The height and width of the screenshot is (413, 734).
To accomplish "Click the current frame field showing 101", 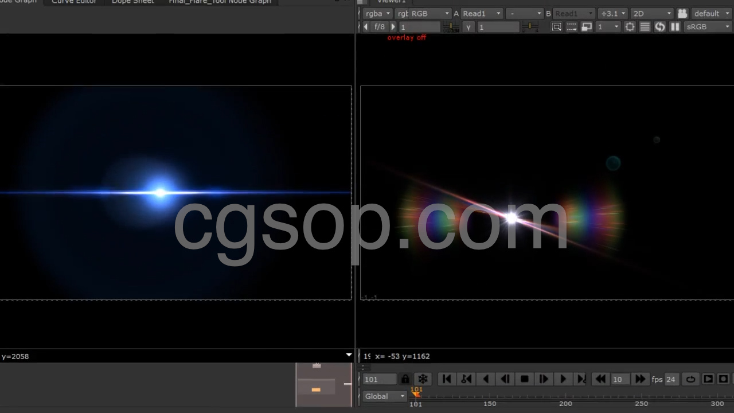I will (x=380, y=379).
